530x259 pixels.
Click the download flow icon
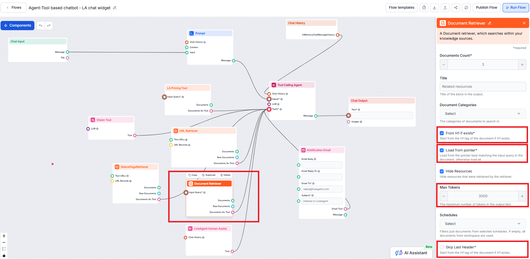click(x=434, y=8)
